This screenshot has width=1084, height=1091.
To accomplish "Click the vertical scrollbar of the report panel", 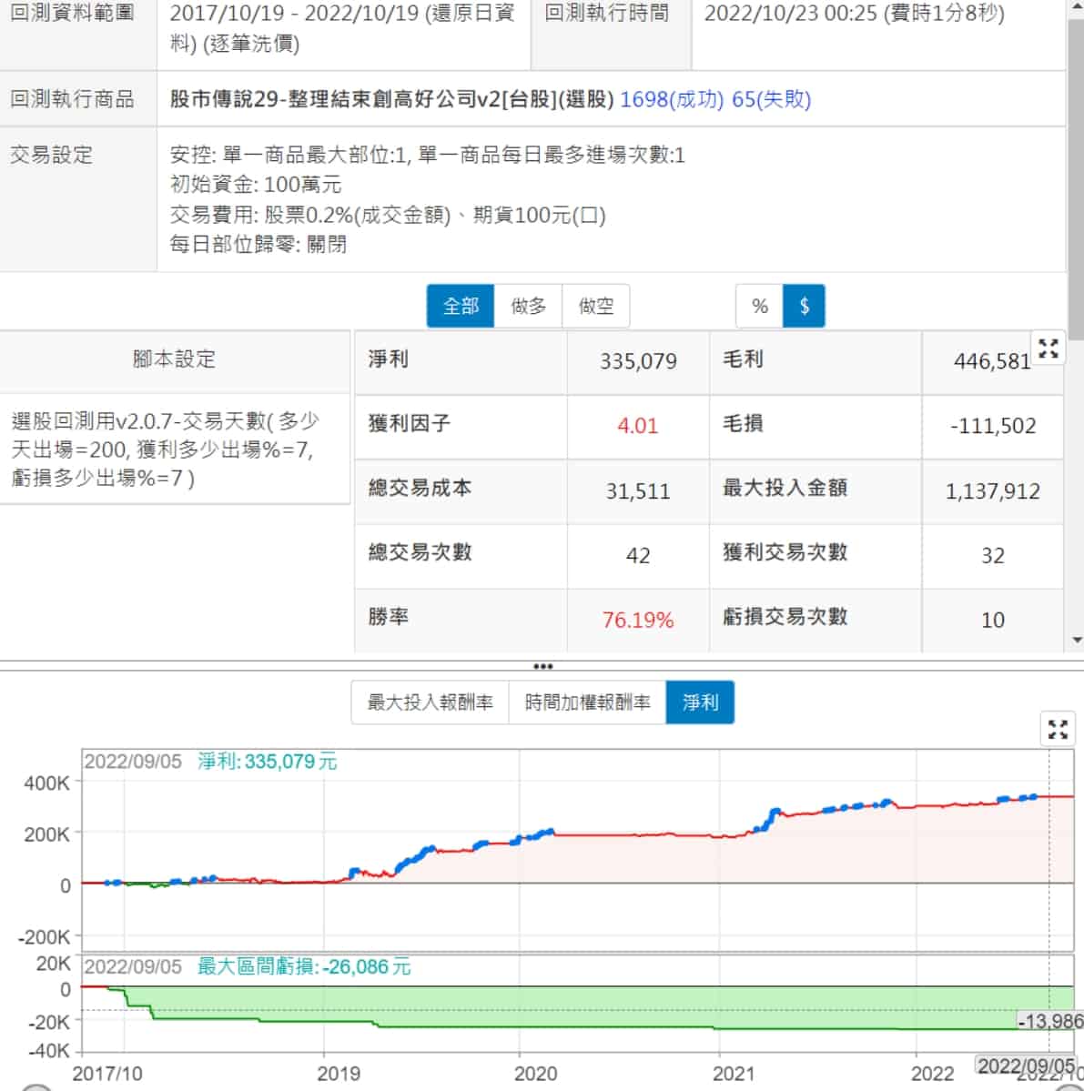I will tap(1077, 182).
